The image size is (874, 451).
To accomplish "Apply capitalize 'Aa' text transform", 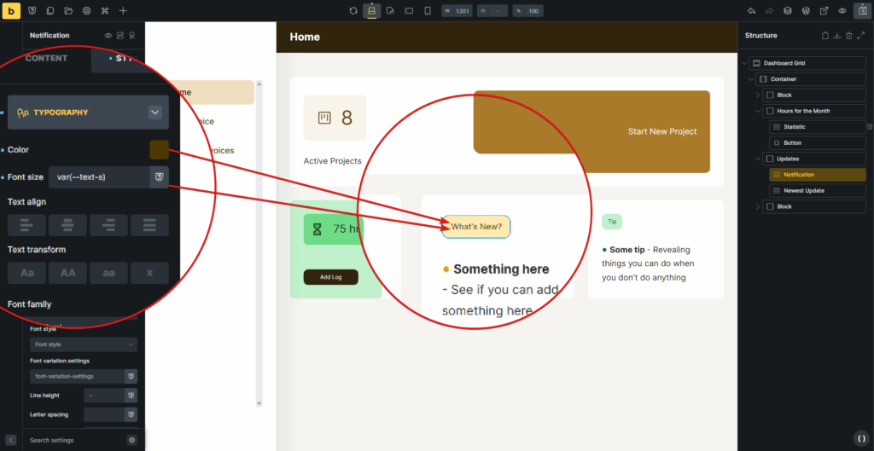I will click(26, 274).
